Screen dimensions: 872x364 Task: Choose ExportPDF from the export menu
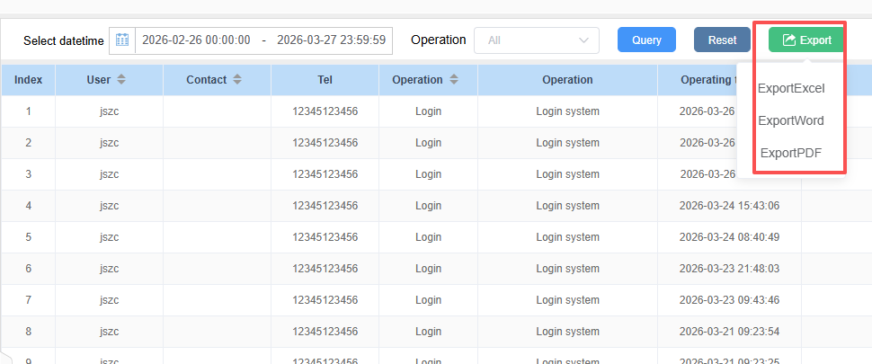click(791, 153)
